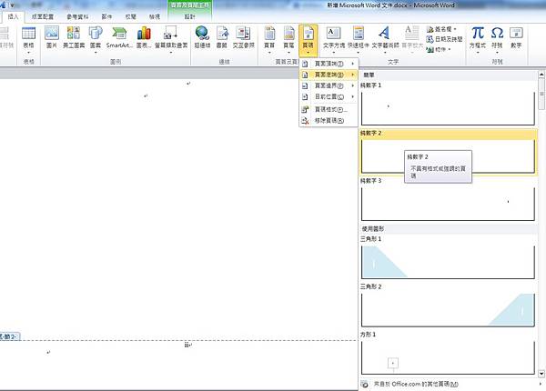
Task: Add a Bookmark (書籤)
Action: click(222, 37)
